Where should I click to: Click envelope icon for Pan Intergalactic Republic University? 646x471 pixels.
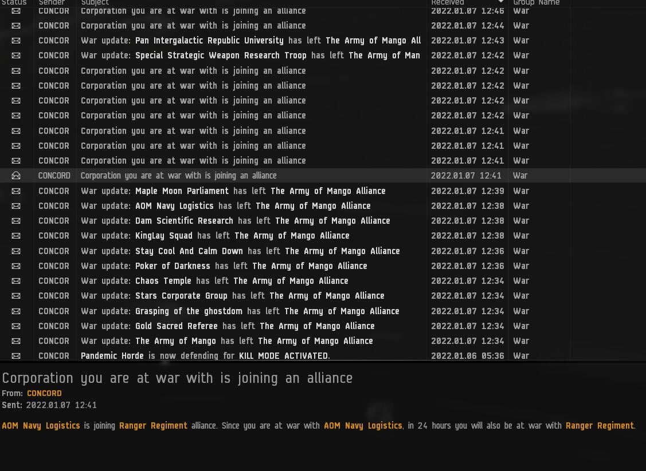[16, 40]
